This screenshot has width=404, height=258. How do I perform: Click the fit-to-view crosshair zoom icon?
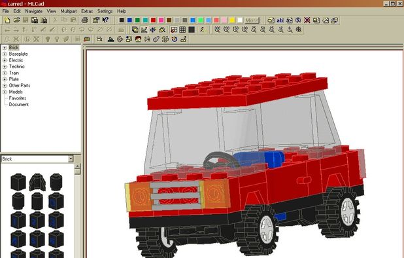[x=299, y=29]
